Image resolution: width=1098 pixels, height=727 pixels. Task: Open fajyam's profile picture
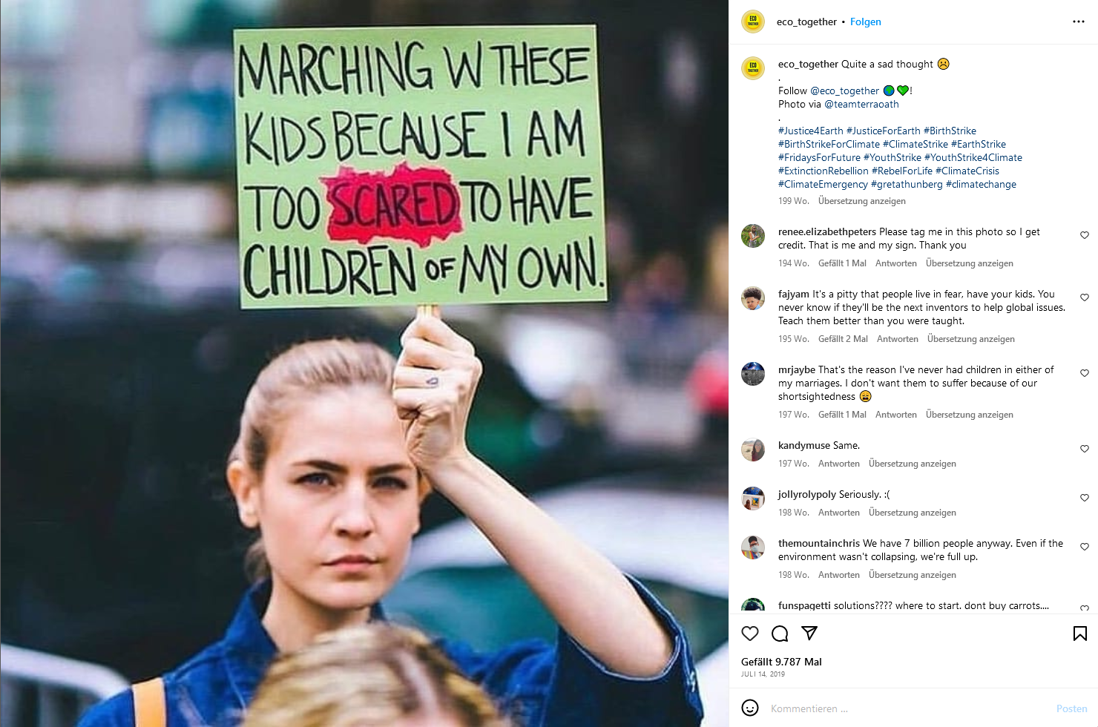pos(753,298)
